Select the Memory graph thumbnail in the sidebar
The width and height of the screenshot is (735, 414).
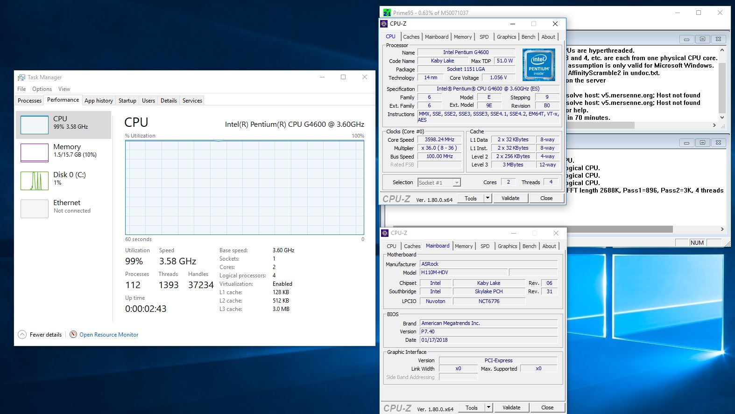tap(35, 152)
